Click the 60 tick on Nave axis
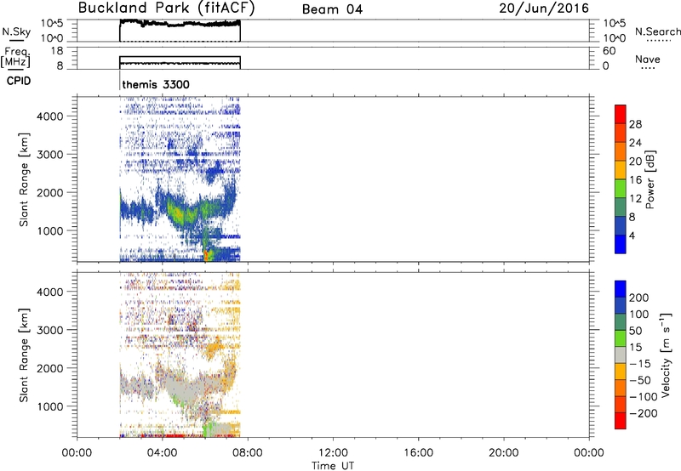 coord(609,51)
